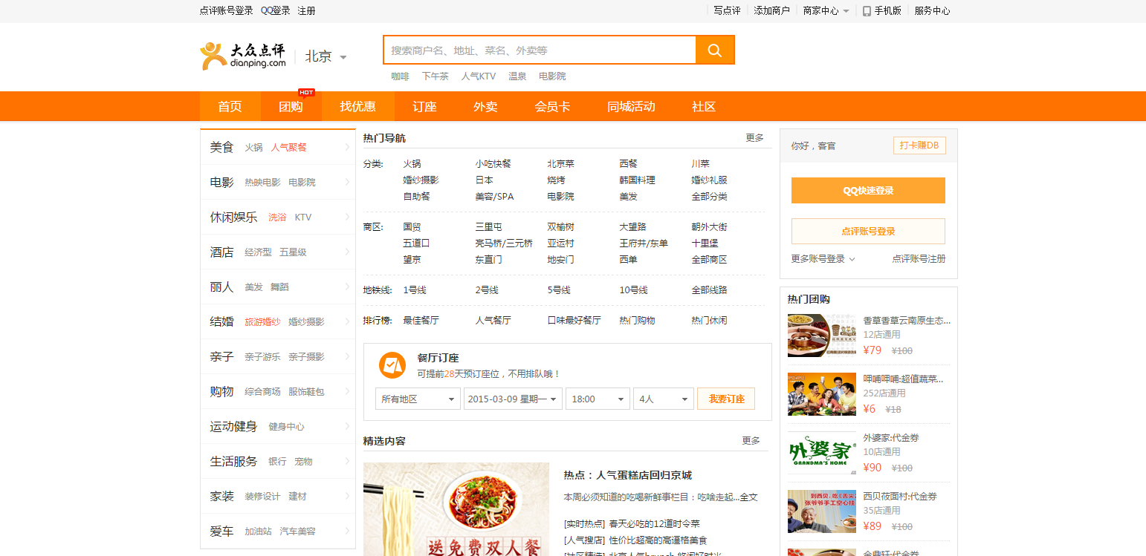Click the chevron arrow on 运动健身 row
The image size is (1146, 556).
[347, 426]
